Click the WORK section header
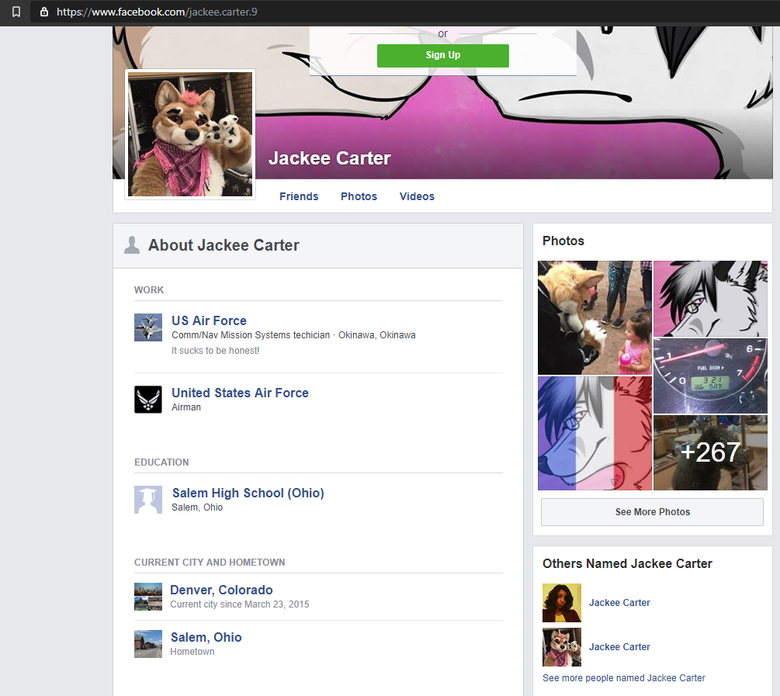 click(x=149, y=290)
